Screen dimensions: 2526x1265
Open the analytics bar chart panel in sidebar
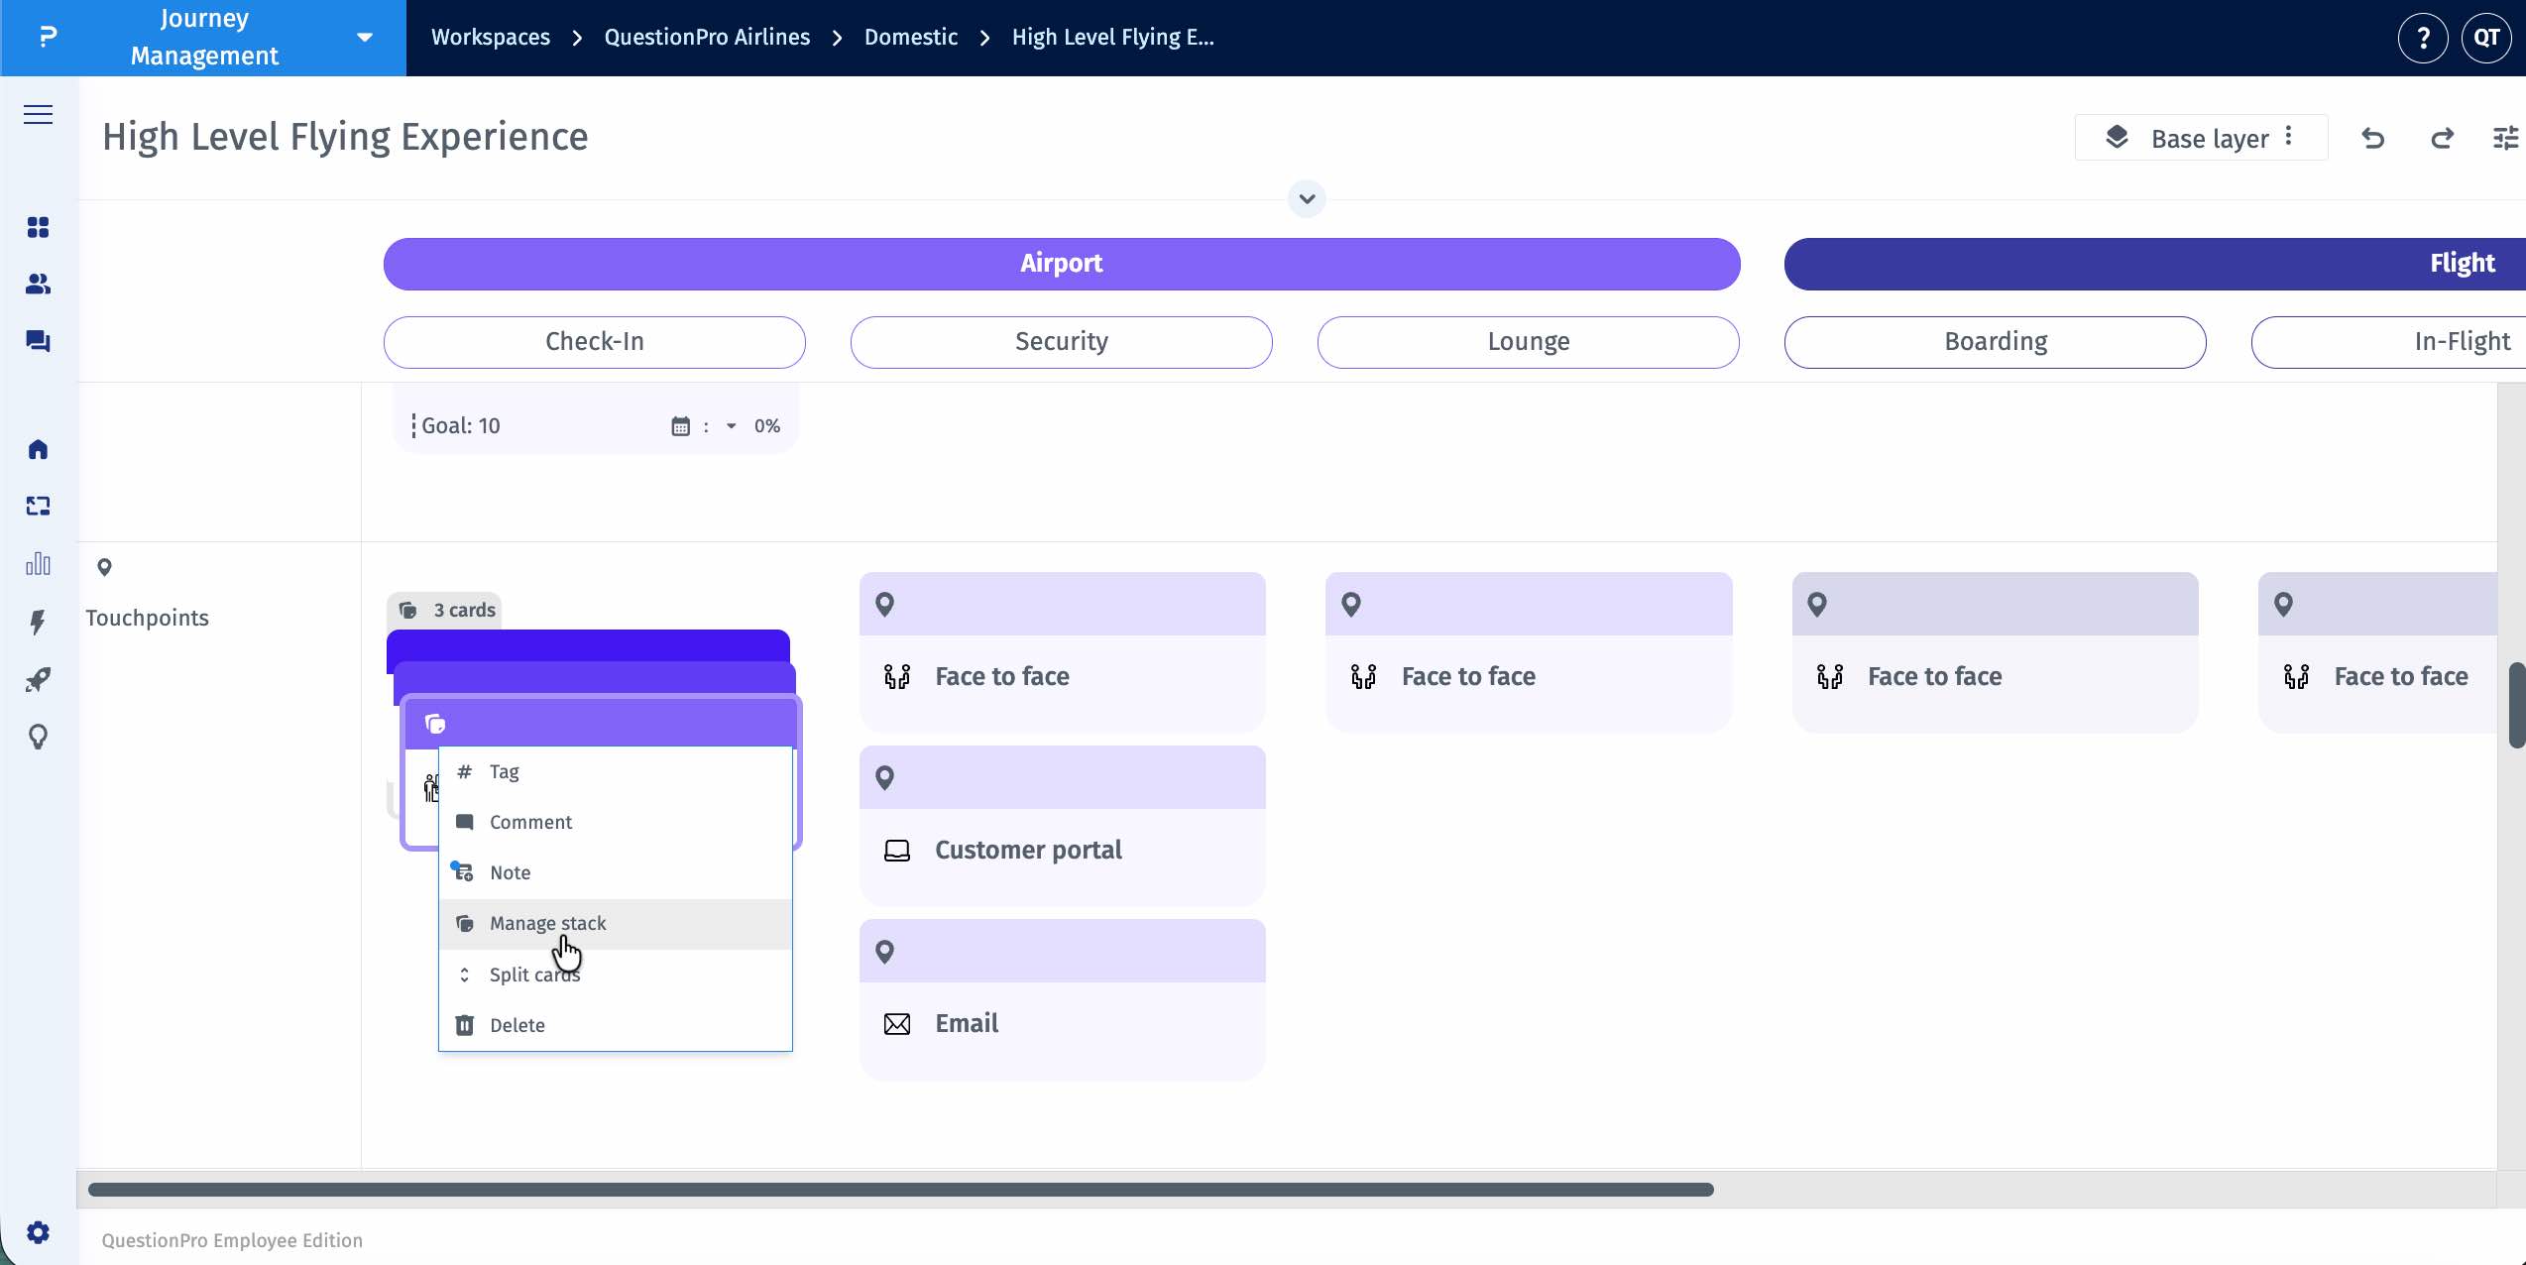point(38,563)
